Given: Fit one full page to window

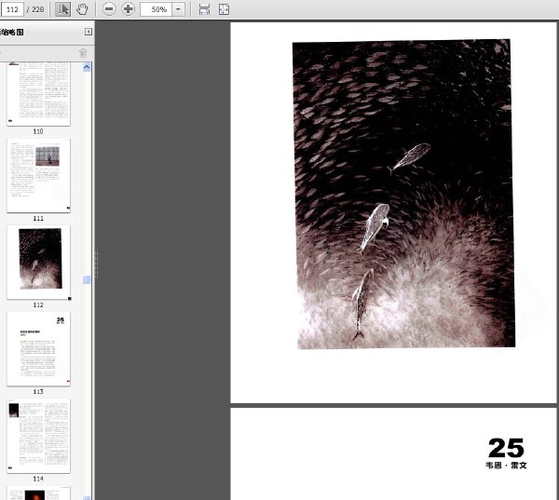Looking at the screenshot, I should (224, 9).
